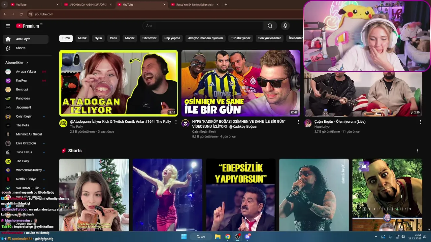Open Avrupa Yakası subscription channel
The width and height of the screenshot is (431, 242).
pos(26,72)
